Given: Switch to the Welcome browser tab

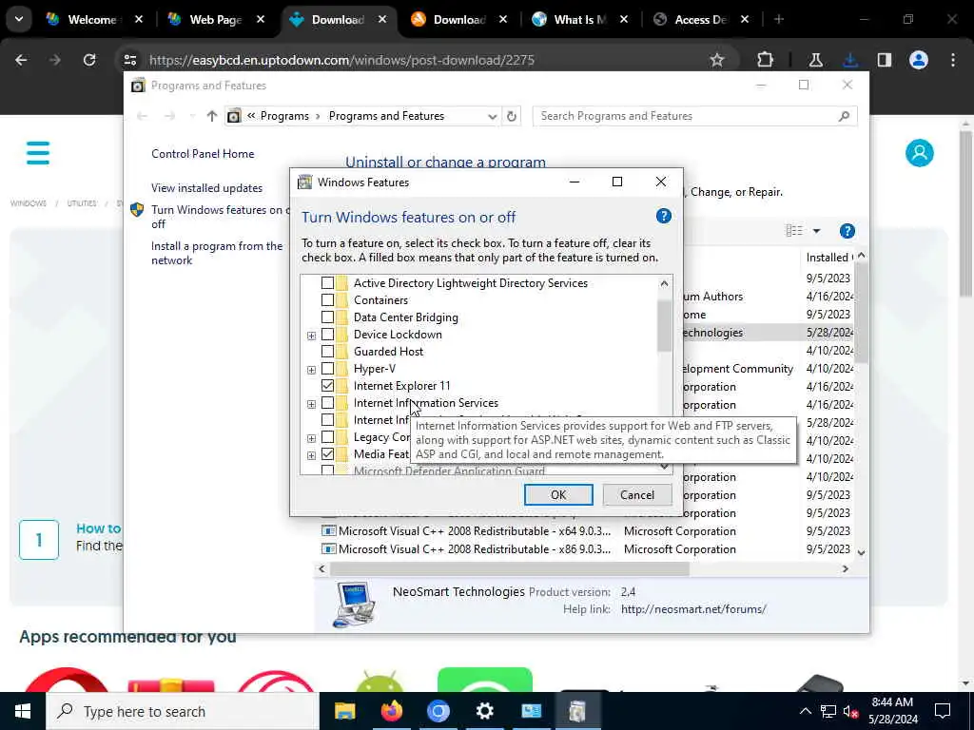Looking at the screenshot, I should pos(94,19).
